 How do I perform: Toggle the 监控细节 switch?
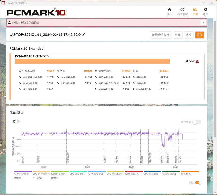coord(197,122)
